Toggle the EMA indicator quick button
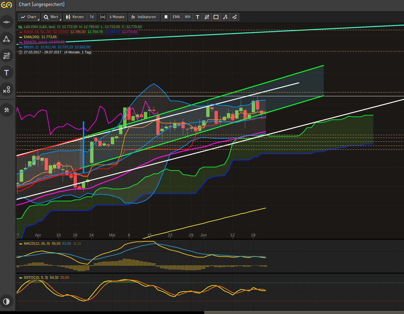The width and height of the screenshot is (404, 314). pyautogui.click(x=176, y=17)
